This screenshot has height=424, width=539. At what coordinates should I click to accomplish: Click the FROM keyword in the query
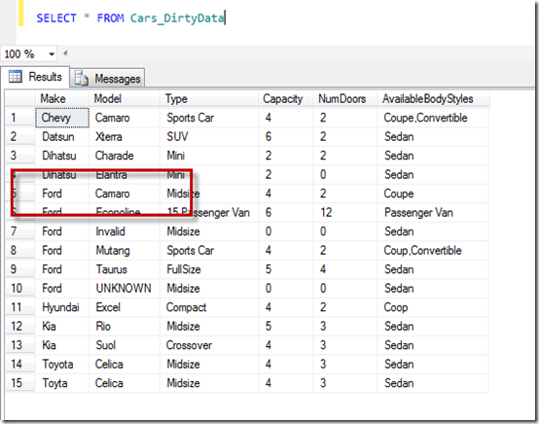110,18
